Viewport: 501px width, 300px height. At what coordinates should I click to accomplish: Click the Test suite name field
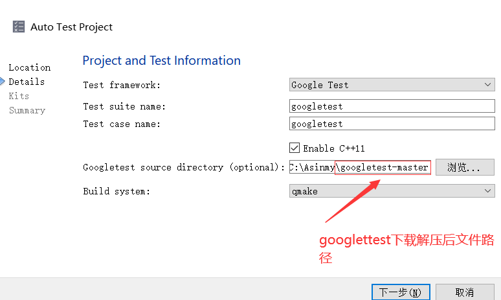392,106
